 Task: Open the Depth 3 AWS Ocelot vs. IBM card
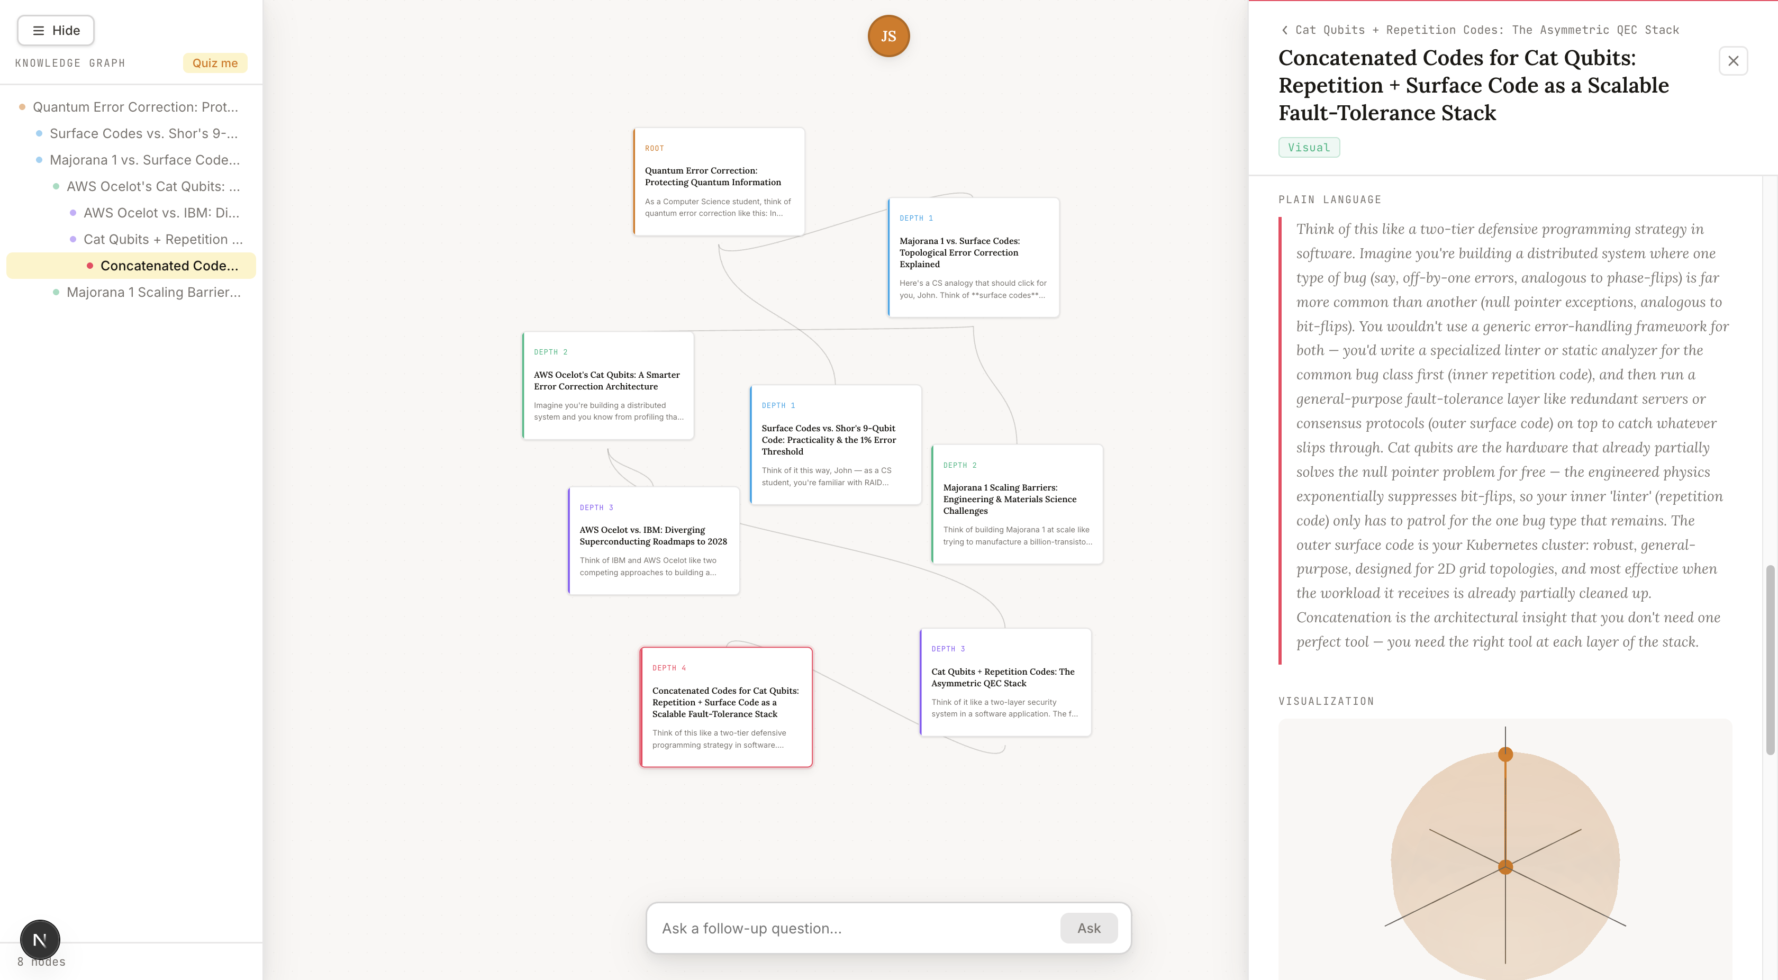pyautogui.click(x=653, y=540)
